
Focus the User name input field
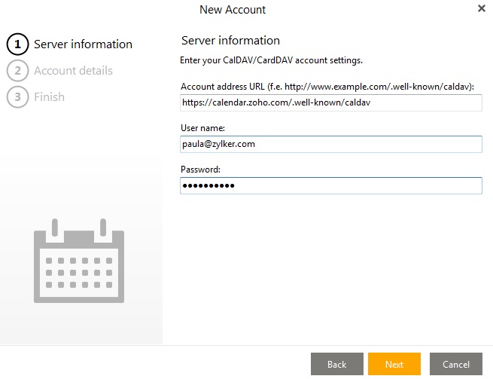coord(331,144)
